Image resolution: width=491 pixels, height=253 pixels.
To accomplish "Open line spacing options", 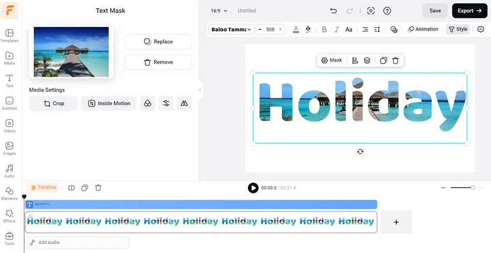I will tap(377, 29).
